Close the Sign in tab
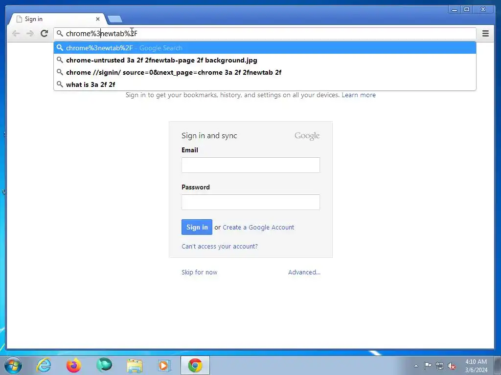 [98, 19]
